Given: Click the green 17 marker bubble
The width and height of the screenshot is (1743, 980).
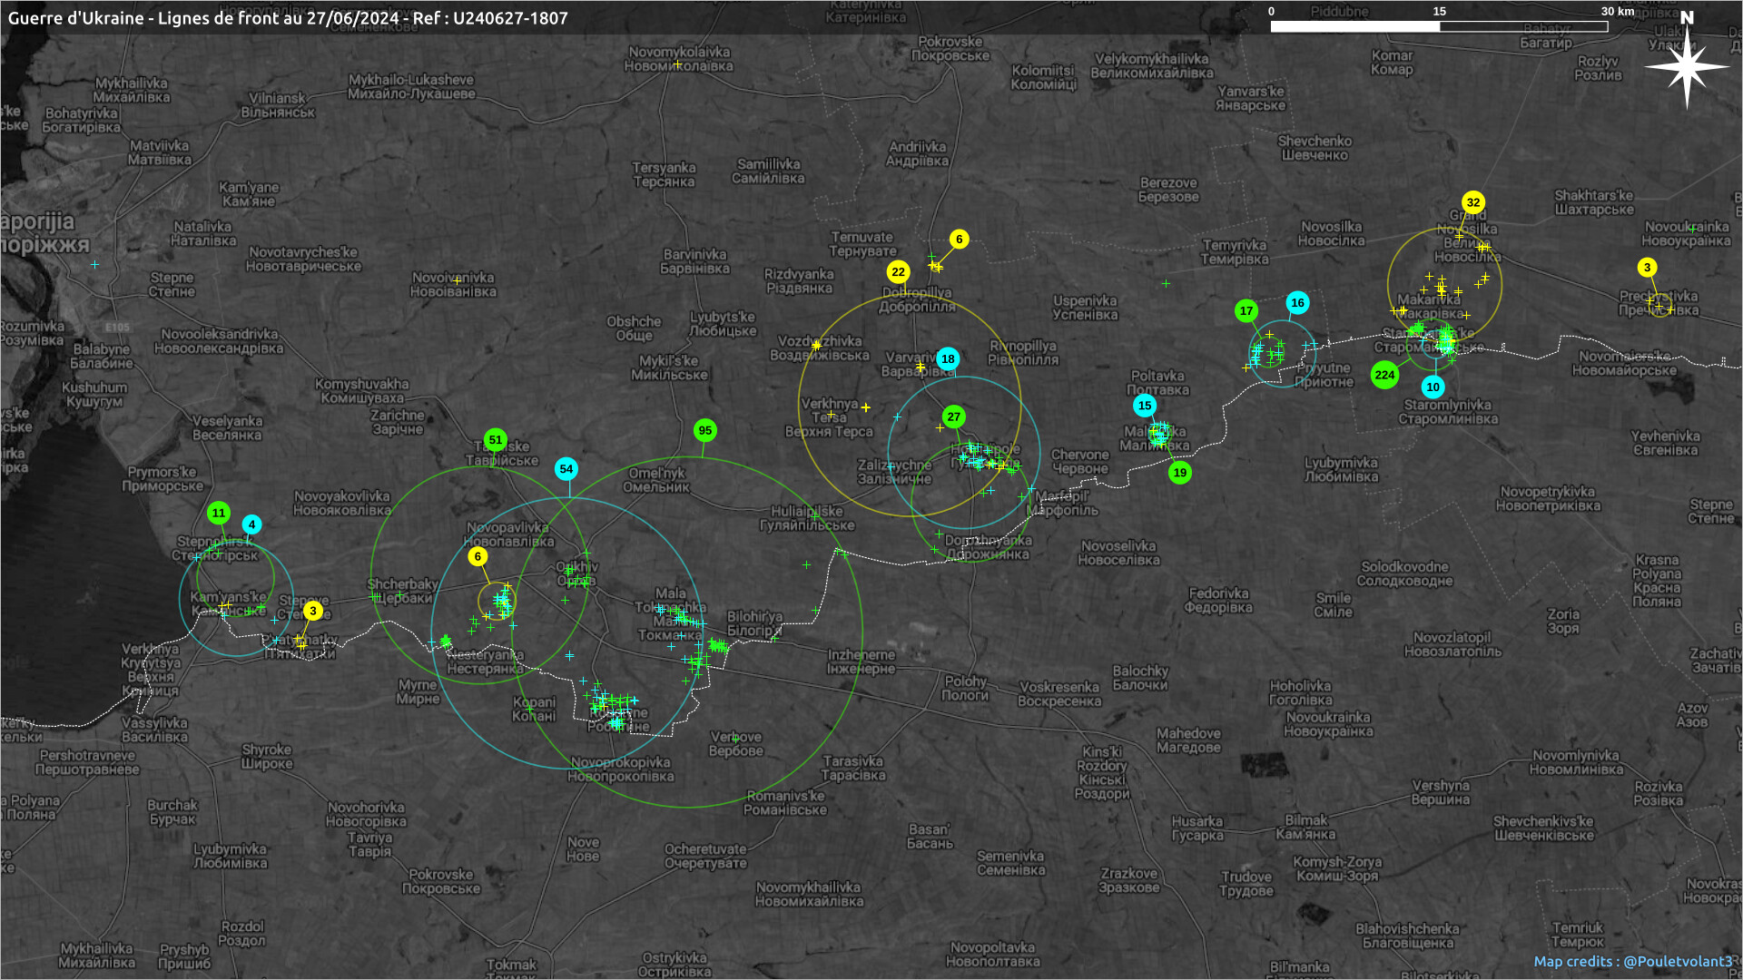Looking at the screenshot, I should 1246,311.
